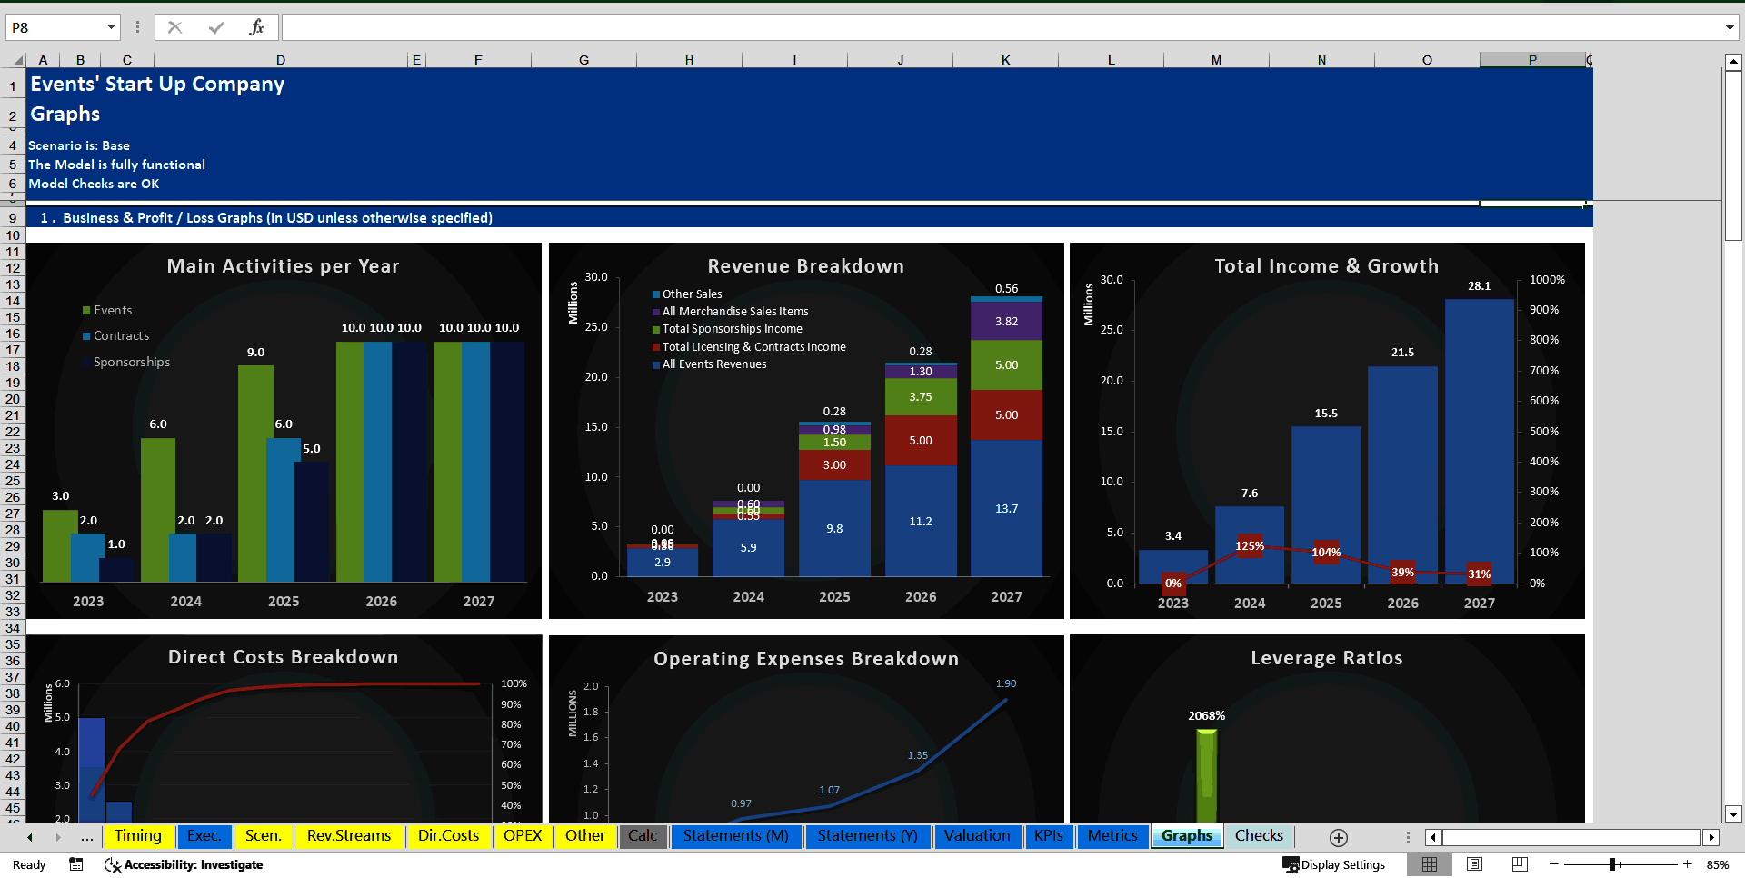Open Display Settings in status bar
Image resolution: width=1745 pixels, height=878 pixels.
point(1334,864)
